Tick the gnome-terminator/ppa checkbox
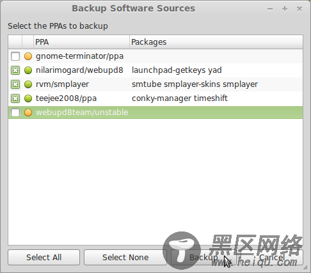311x273 pixels. [15, 56]
